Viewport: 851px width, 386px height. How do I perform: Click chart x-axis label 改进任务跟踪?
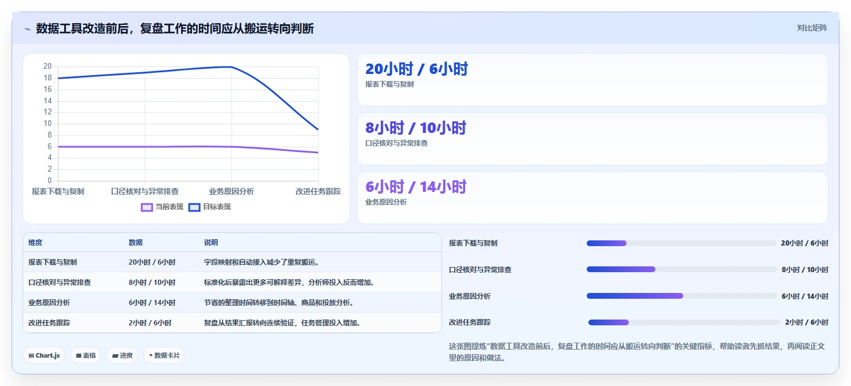(x=318, y=191)
